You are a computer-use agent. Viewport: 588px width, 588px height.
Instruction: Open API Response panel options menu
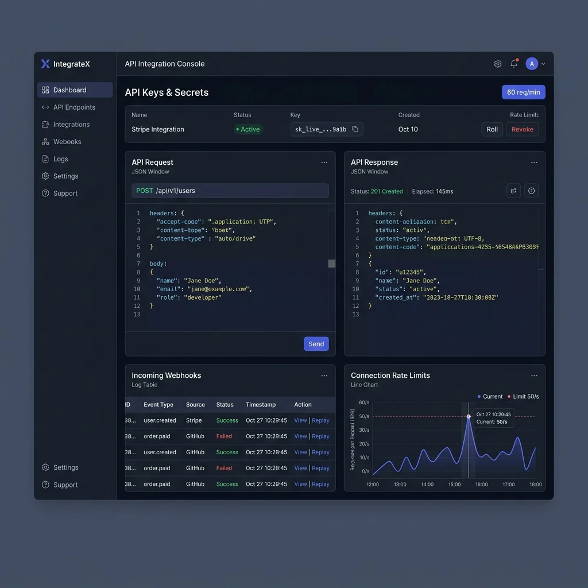pos(534,163)
